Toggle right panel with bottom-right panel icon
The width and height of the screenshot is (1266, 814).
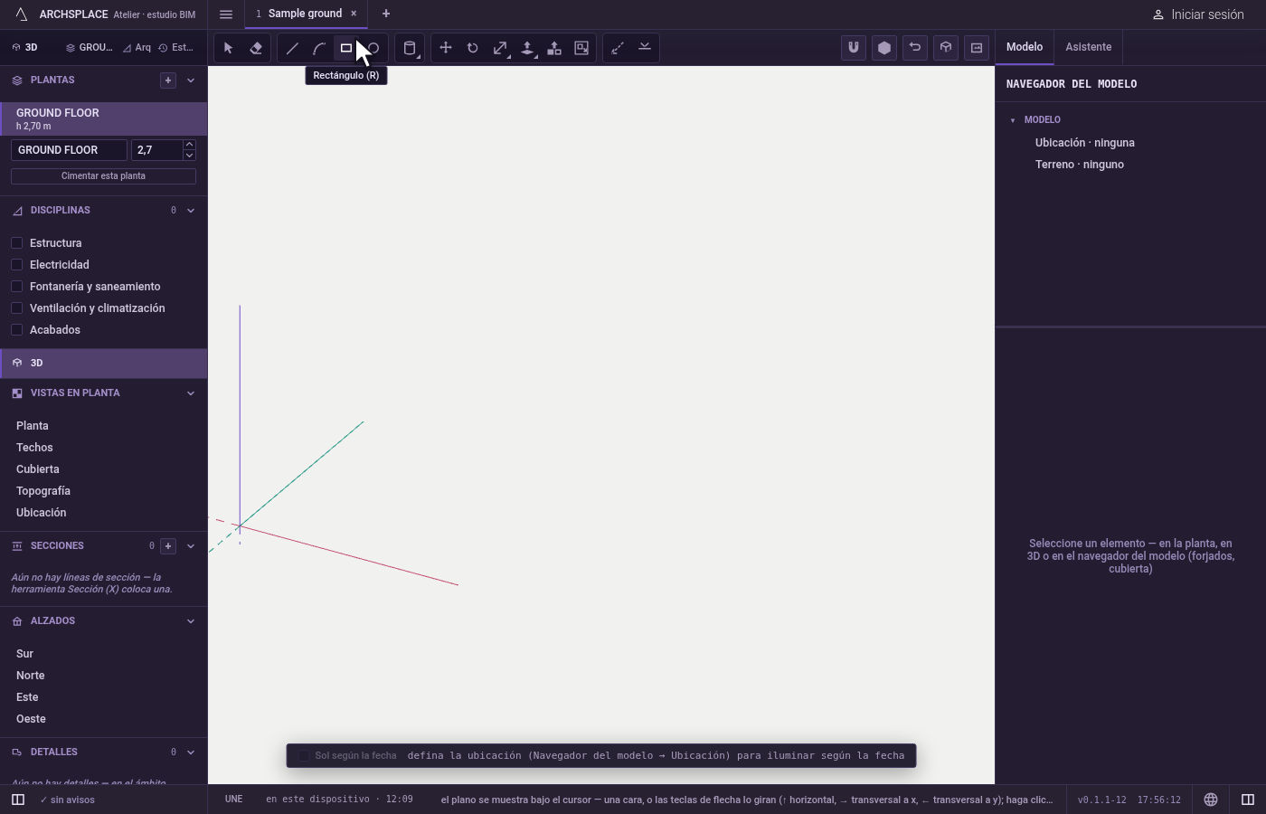click(1248, 800)
